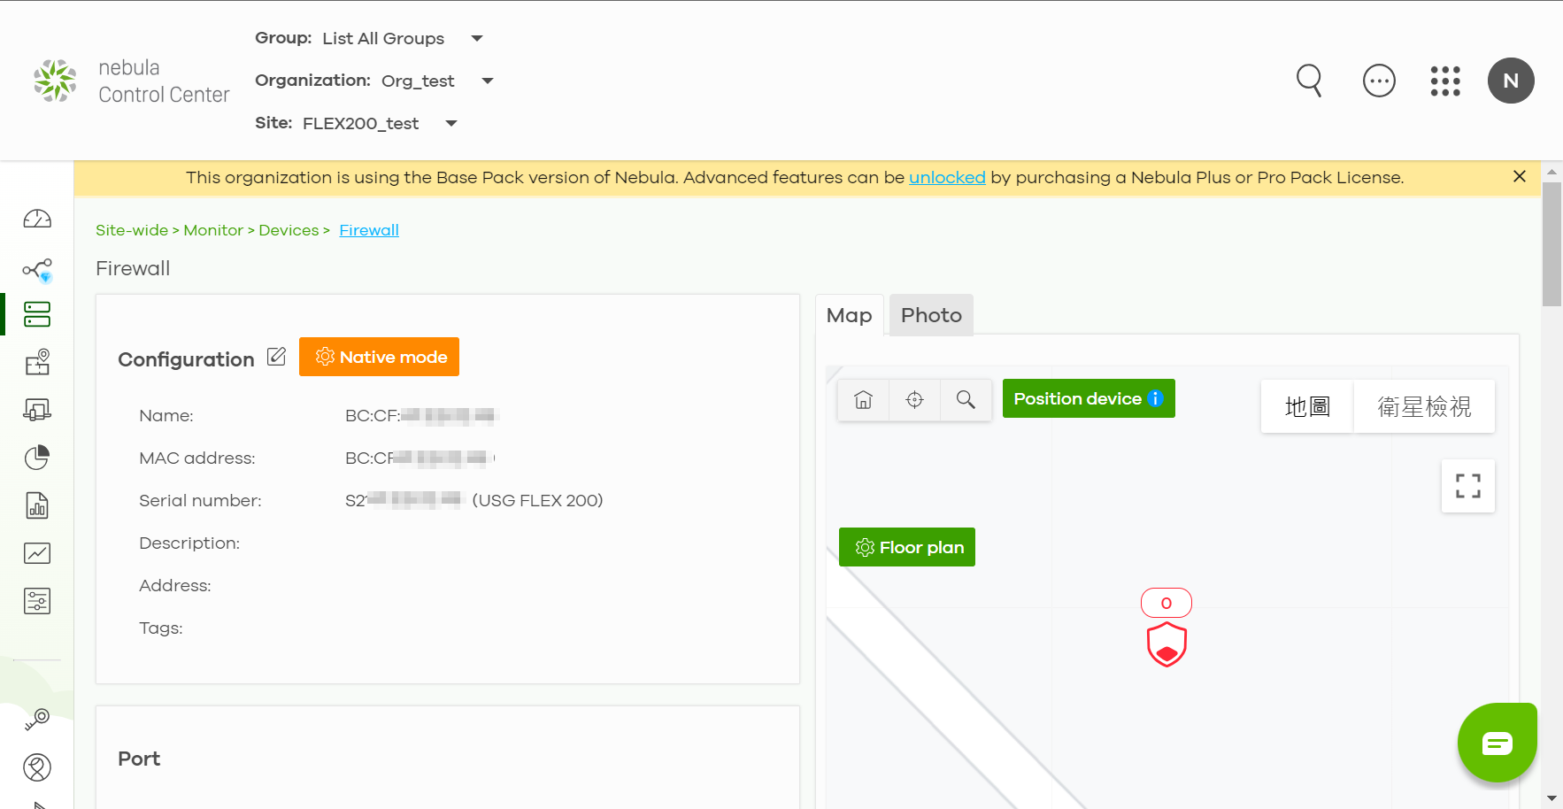1563x809 pixels.
Task: Switch to the Photo tab
Action: (931, 315)
